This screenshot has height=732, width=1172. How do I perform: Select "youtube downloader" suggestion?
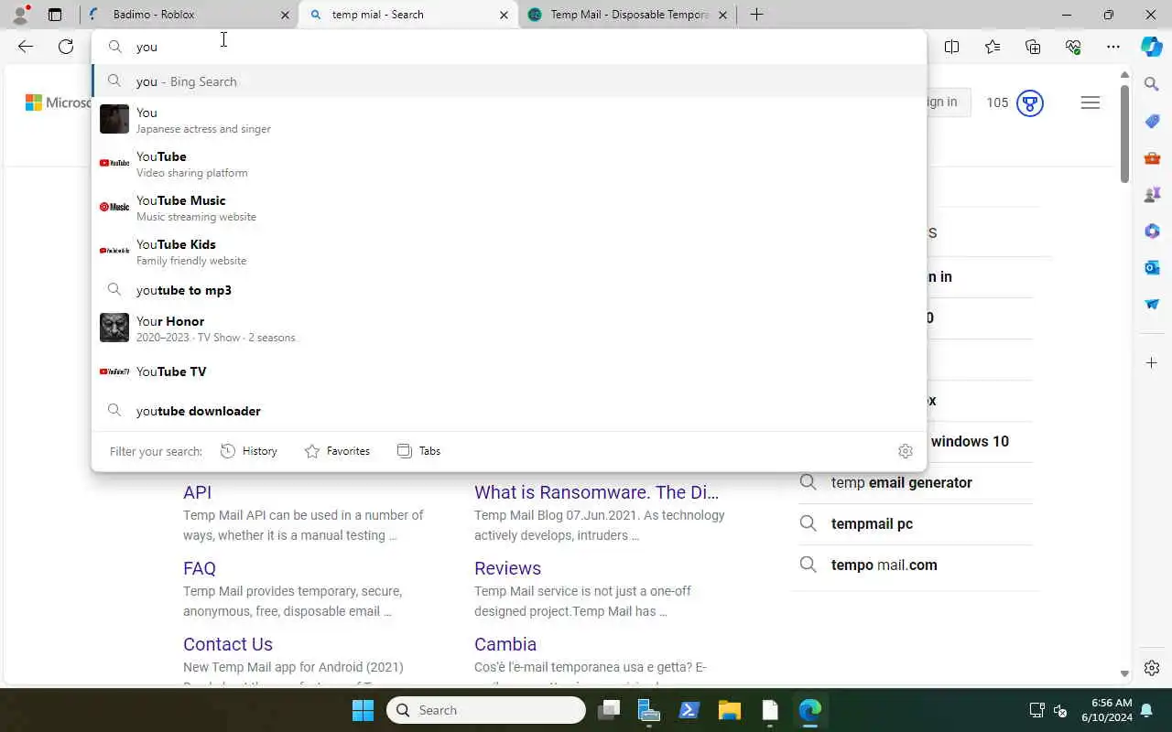click(509, 411)
